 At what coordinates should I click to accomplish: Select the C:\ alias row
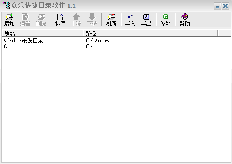pos(7,47)
